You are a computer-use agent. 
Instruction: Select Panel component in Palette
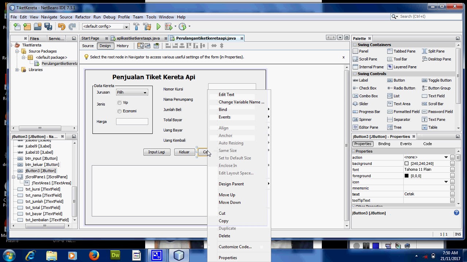(x=361, y=51)
